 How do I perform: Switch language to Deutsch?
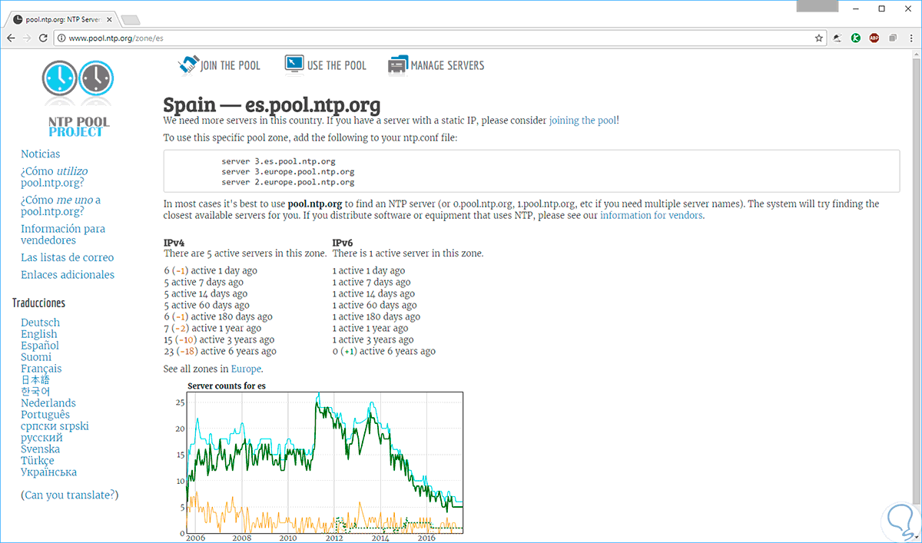(40, 323)
